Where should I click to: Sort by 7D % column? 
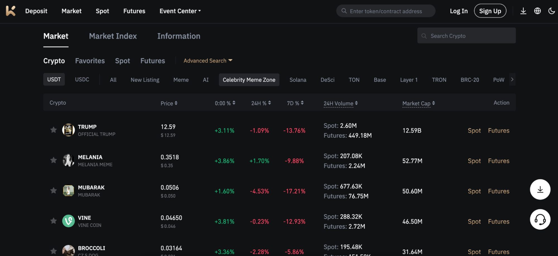click(295, 103)
